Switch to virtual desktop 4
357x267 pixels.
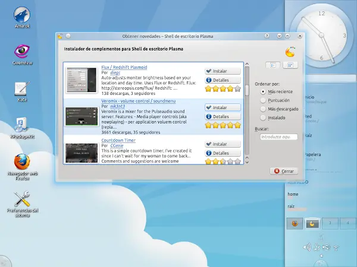coord(347,223)
